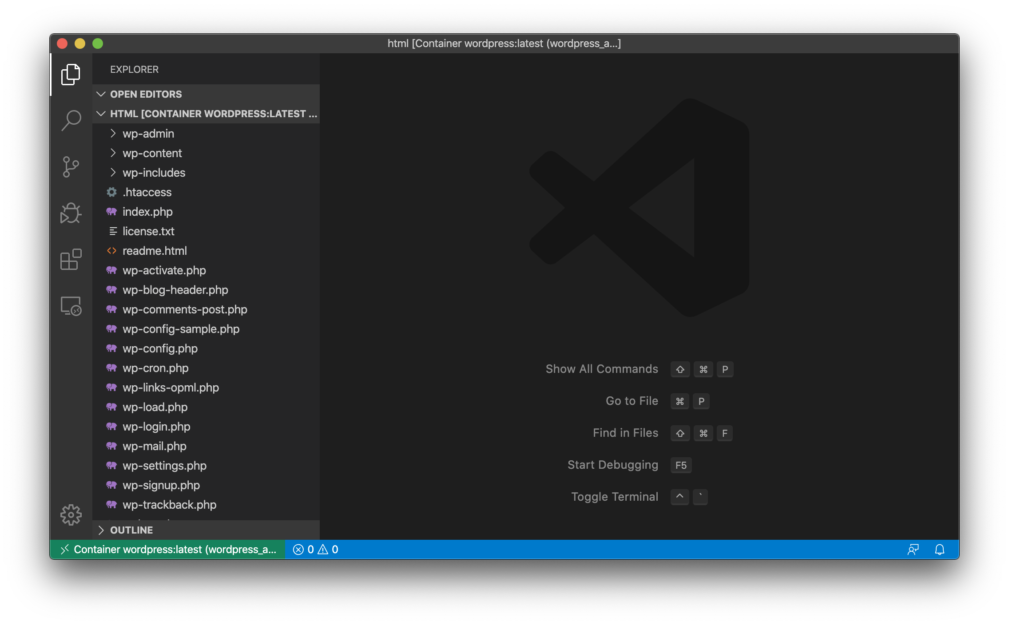This screenshot has width=1009, height=625.
Task: Open the Remote Explorer view icon
Action: [71, 306]
